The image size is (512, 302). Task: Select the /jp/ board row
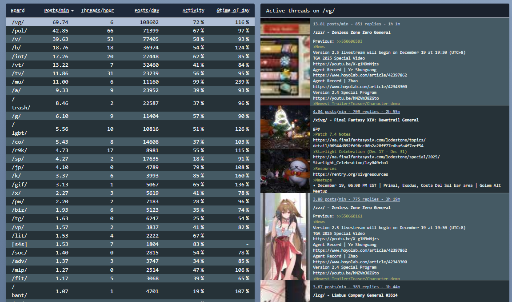click(130, 167)
